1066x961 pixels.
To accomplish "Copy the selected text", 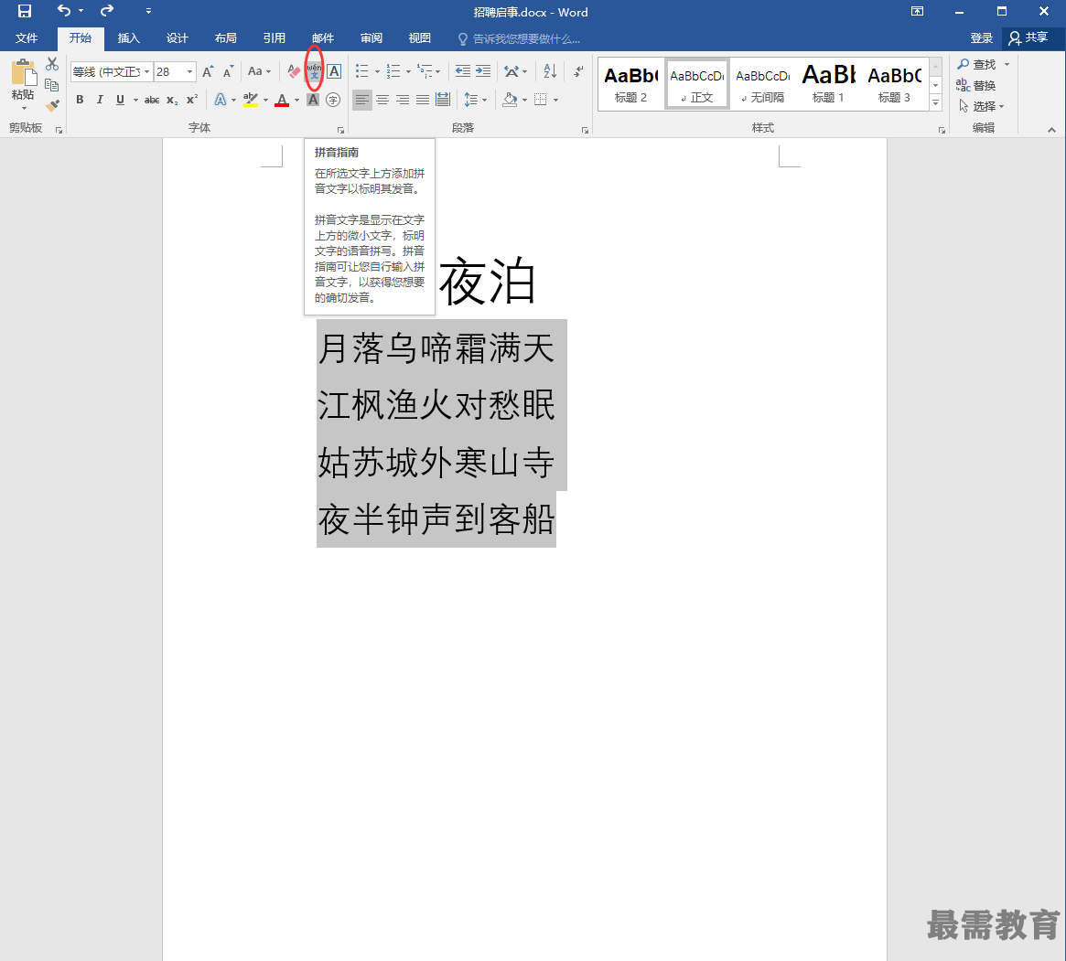I will coord(51,85).
